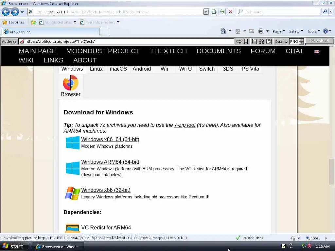Click the Browservice bookmark icon

click(246, 42)
